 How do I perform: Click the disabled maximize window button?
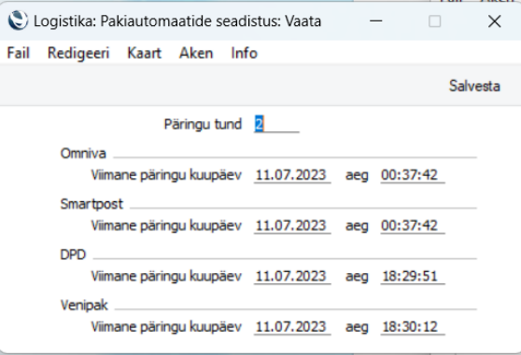tap(434, 21)
